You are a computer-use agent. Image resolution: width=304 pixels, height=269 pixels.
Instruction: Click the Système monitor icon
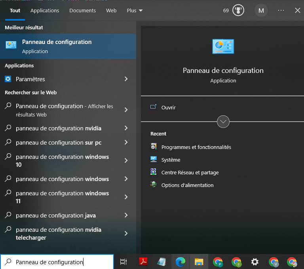153,159
